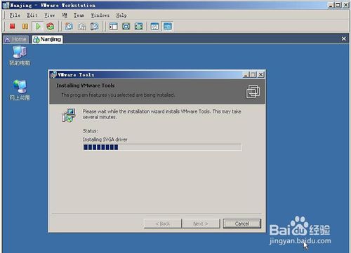Click the red Power Off toolbar icon

13,27
